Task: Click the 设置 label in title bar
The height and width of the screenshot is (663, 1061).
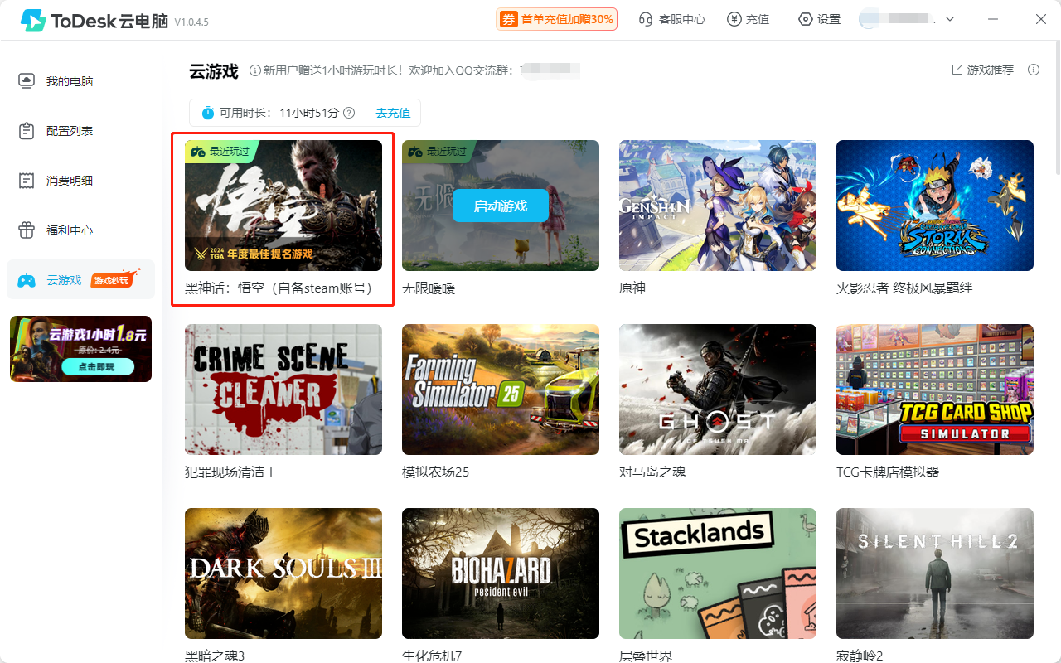Action: coord(829,19)
